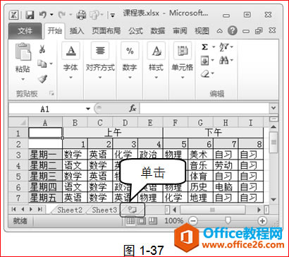Open the Customize Quick Access Toolbar dropdown
The image size is (289, 257).
pyautogui.click(x=113, y=16)
